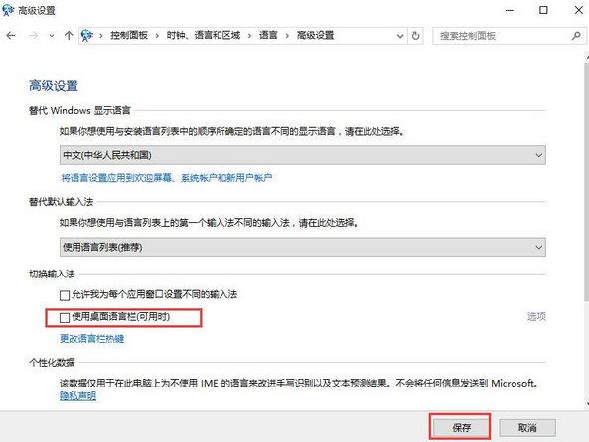Viewport: 589px width, 442px height.
Task: Check 允许我为每个应用窗口设置不同的输入法
Action: [65, 295]
